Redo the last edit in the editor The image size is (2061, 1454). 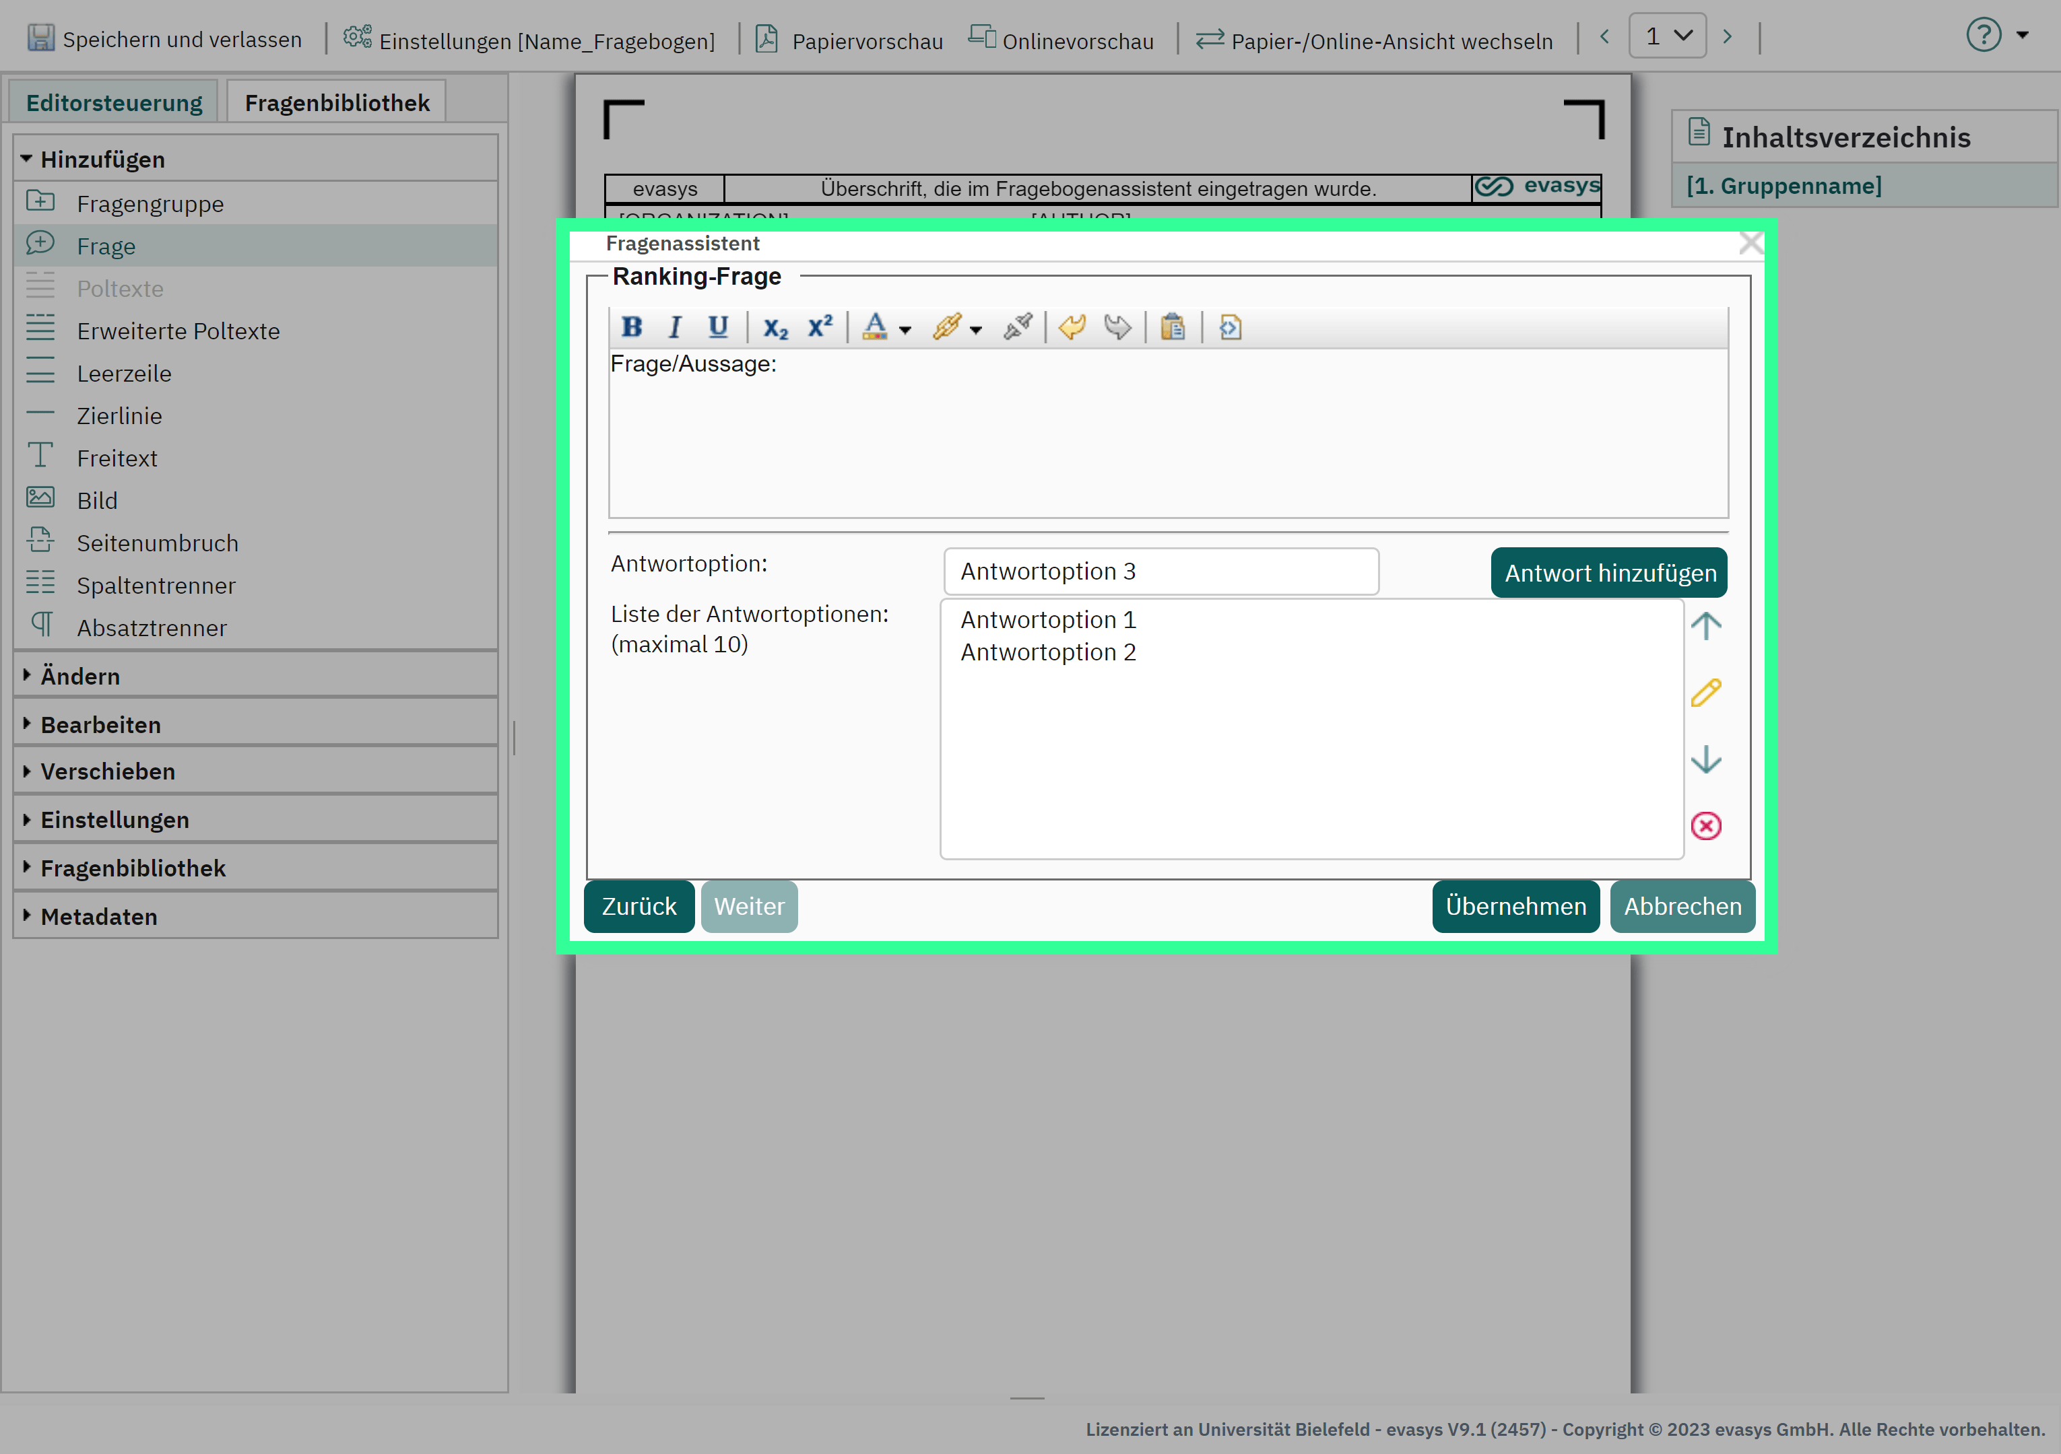pos(1117,327)
